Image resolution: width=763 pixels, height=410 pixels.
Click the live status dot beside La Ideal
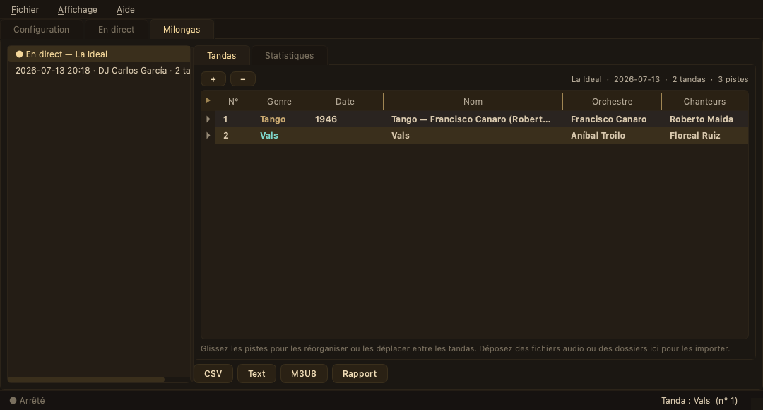tap(20, 54)
